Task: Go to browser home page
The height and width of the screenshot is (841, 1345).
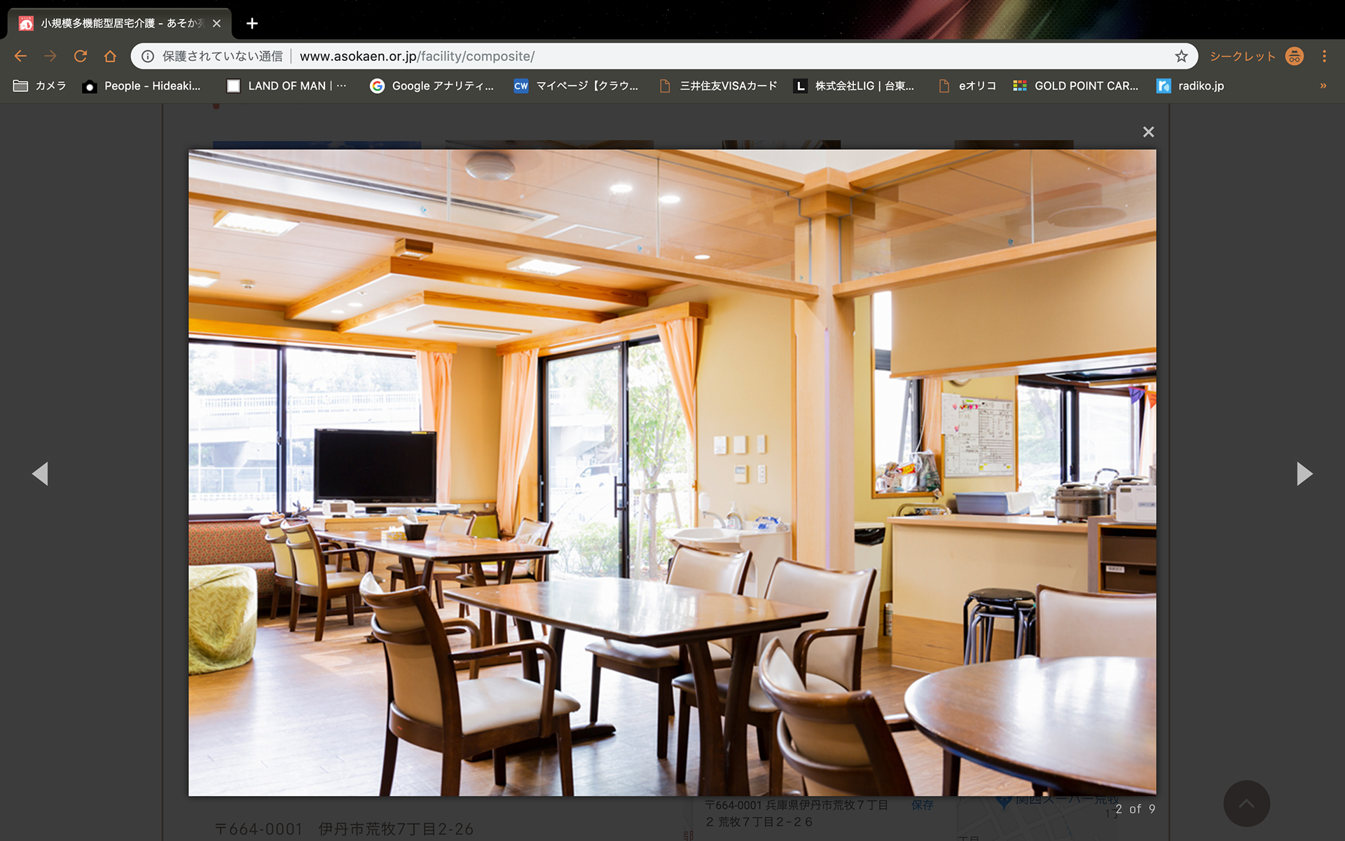Action: pyautogui.click(x=110, y=56)
